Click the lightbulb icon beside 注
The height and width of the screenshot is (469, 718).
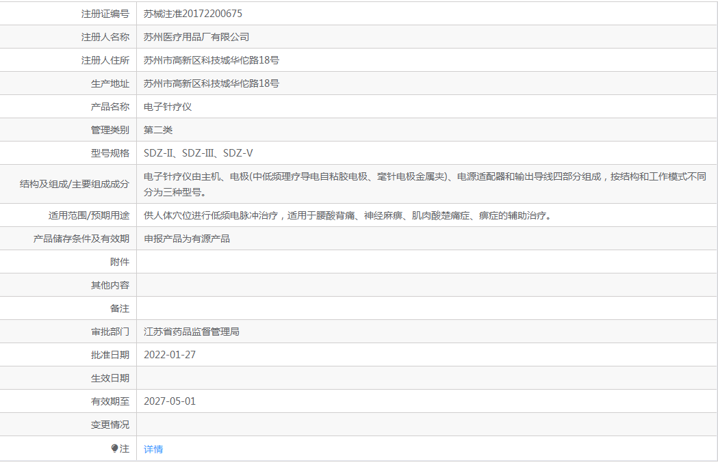coord(114,448)
